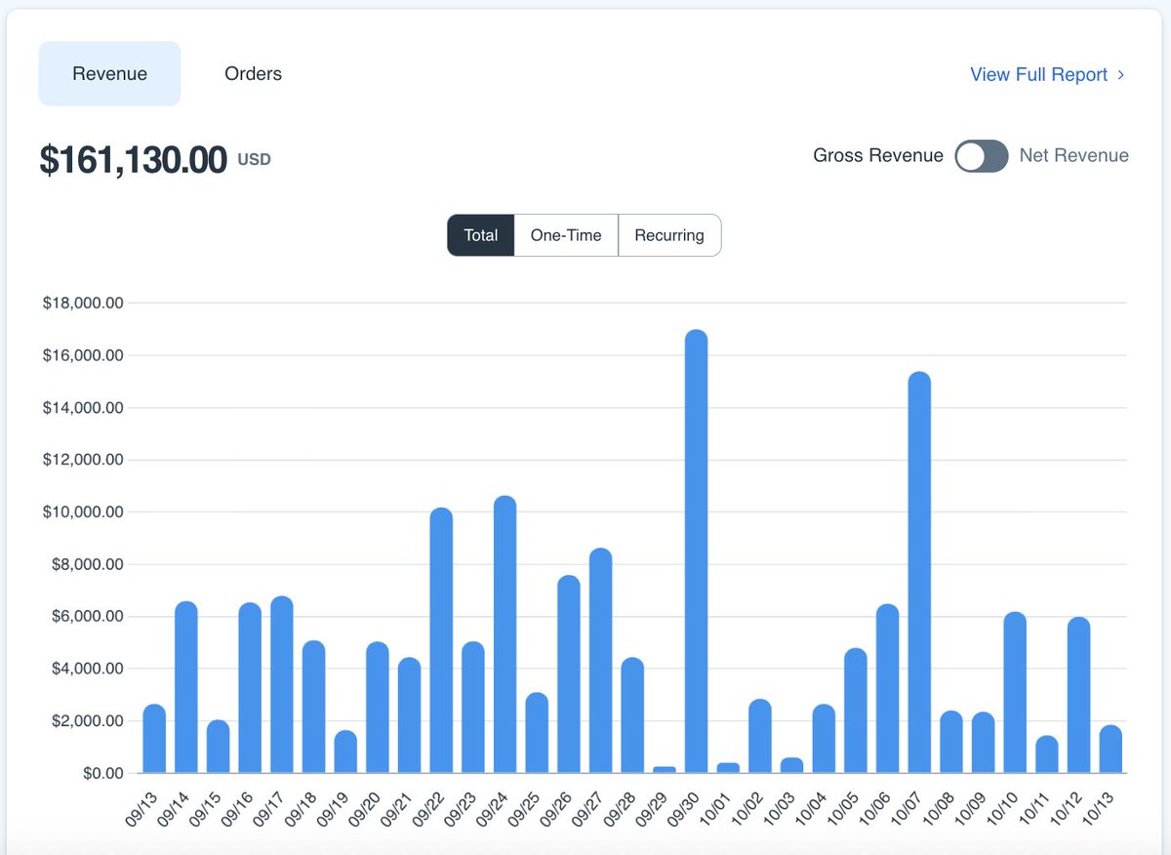Click the 09/24 revenue bar
Image resolution: width=1171 pixels, height=855 pixels.
(505, 634)
